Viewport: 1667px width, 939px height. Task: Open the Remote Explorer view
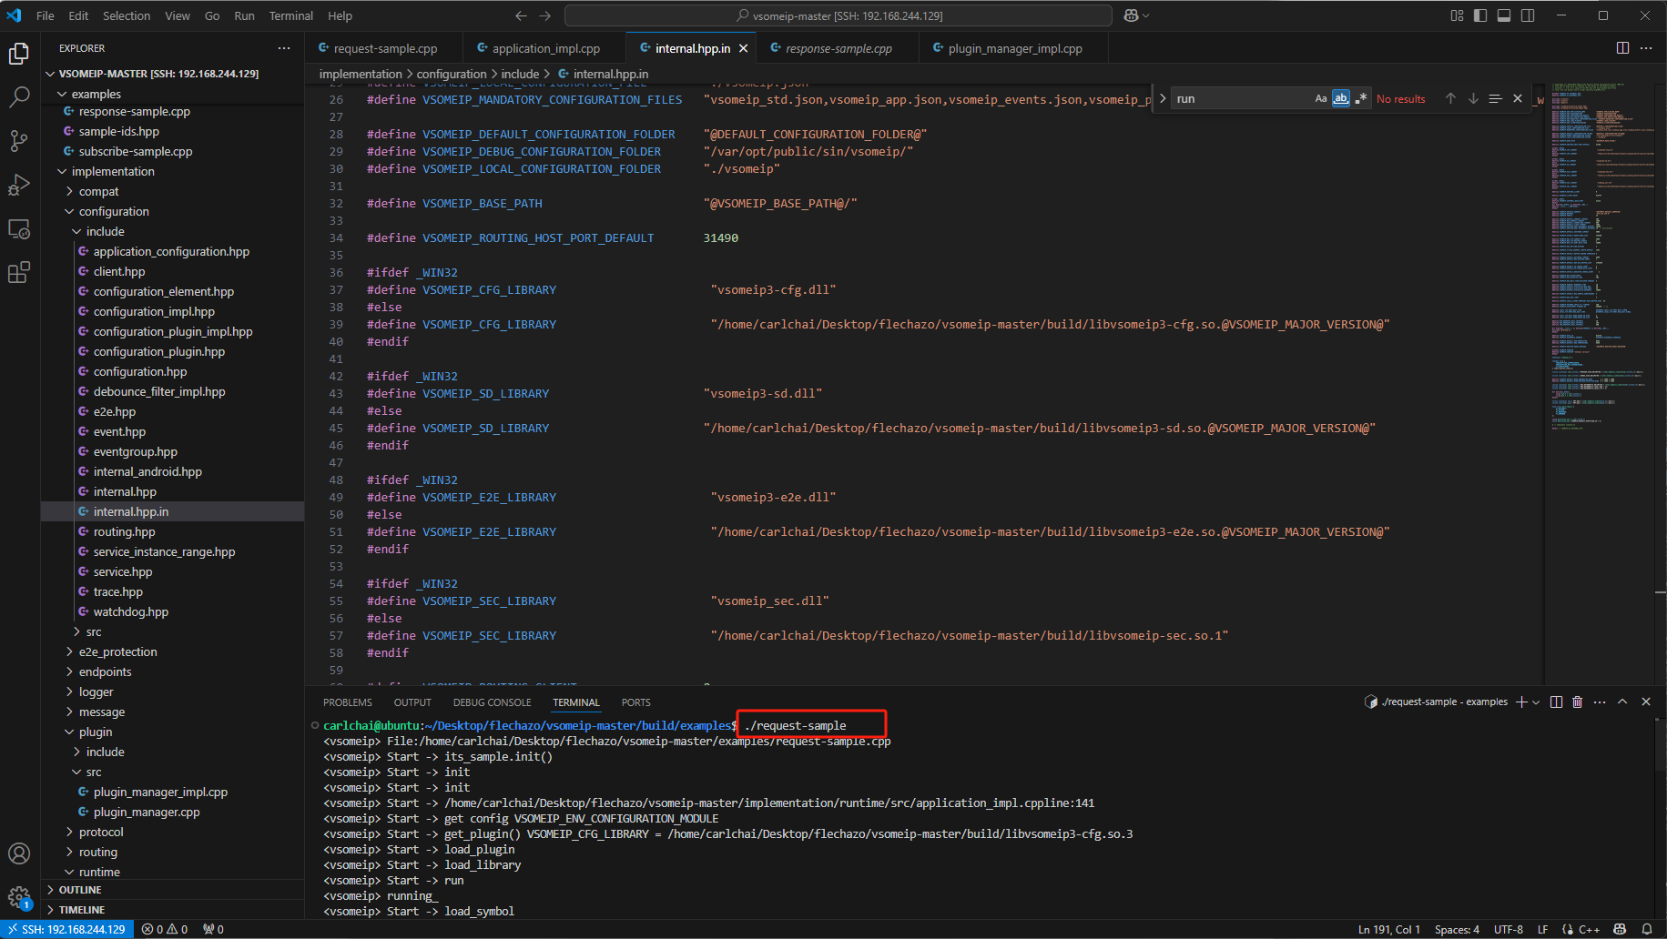pyautogui.click(x=19, y=228)
